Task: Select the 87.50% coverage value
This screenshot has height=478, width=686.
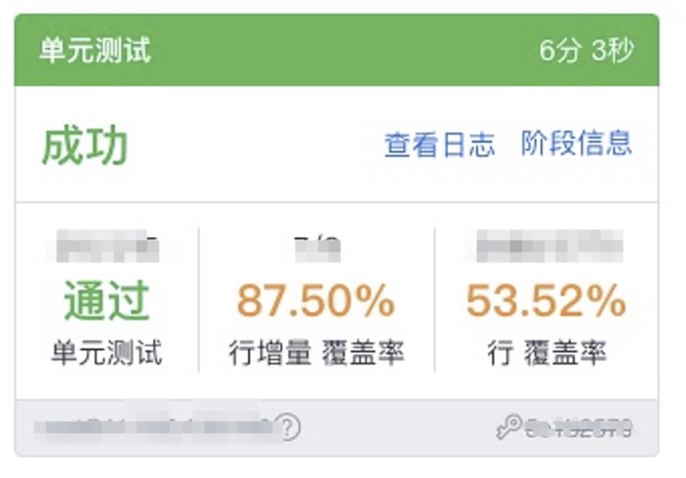Action: point(315,302)
